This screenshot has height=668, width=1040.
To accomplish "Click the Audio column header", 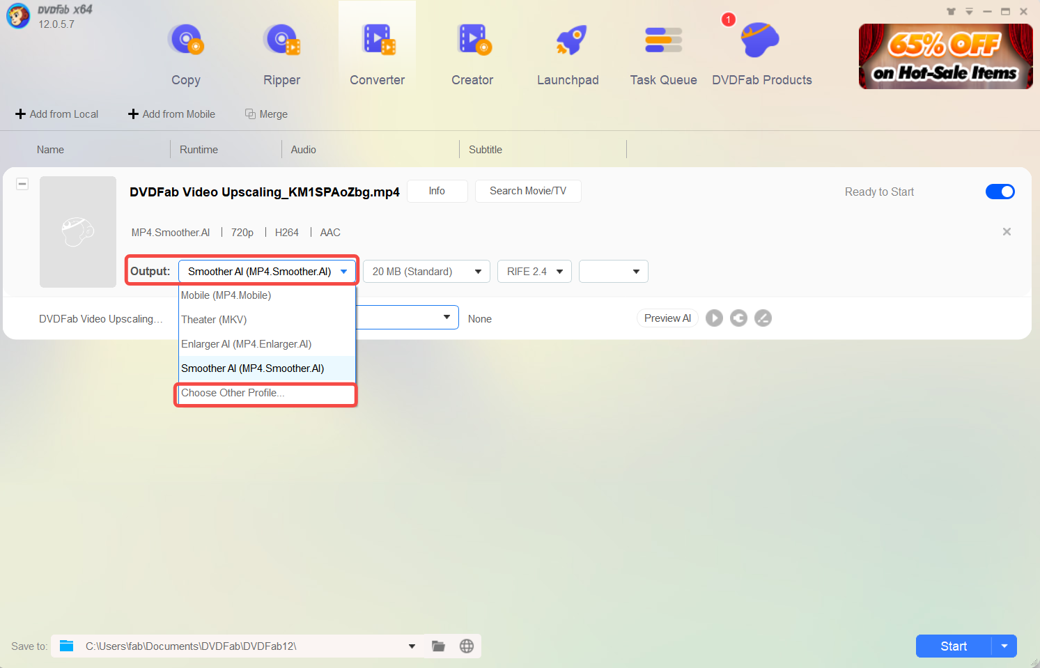I will pos(304,150).
